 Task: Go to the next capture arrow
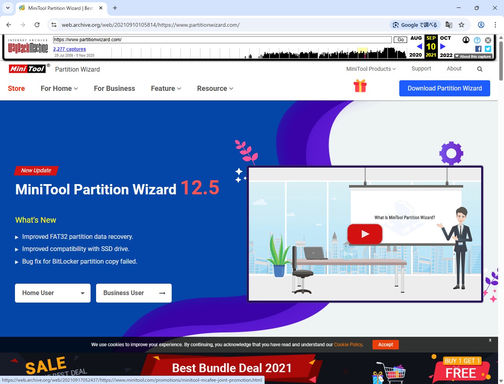pos(443,46)
